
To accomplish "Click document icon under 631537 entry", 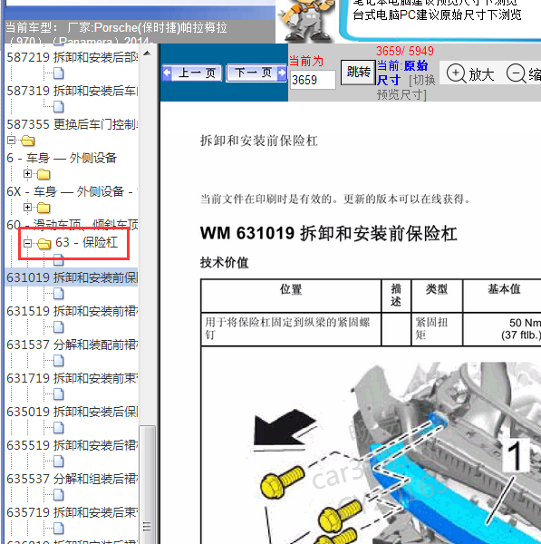I will (59, 361).
